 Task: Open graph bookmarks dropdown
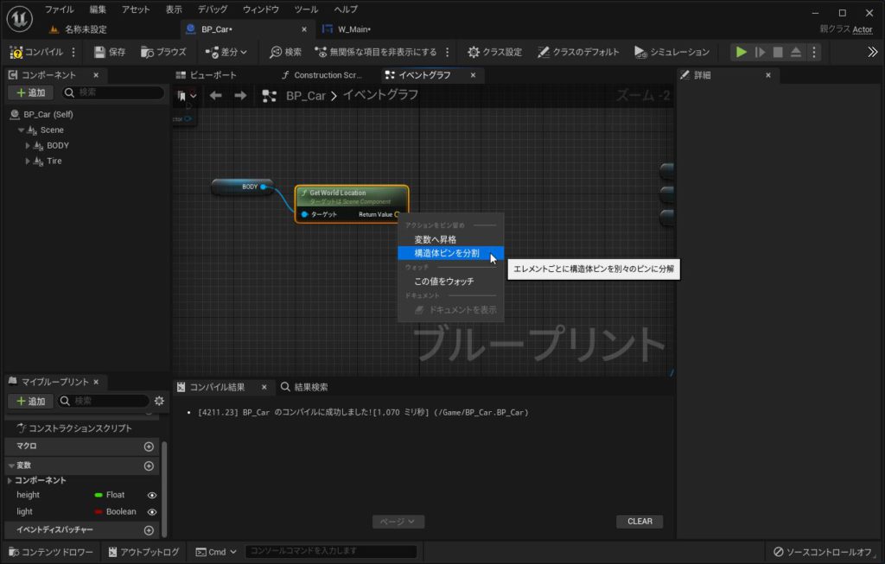(x=187, y=96)
